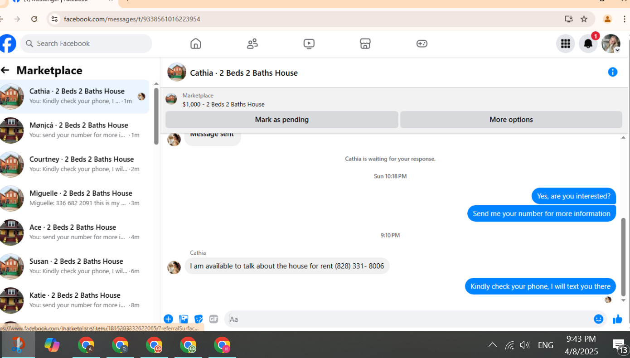This screenshot has width=630, height=358.
Task: Open the emoji picker smiley
Action: click(599, 319)
